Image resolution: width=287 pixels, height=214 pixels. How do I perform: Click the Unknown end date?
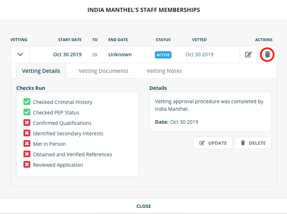(120, 54)
